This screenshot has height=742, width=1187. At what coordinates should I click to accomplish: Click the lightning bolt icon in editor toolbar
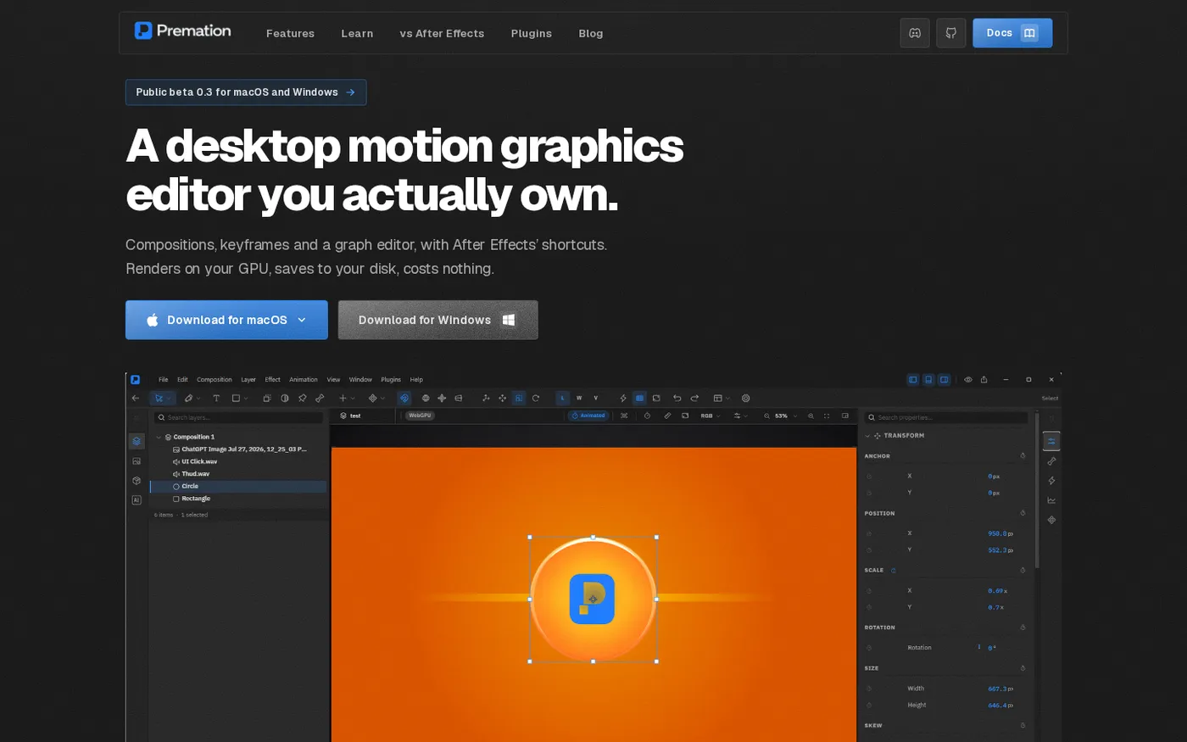[x=623, y=398]
